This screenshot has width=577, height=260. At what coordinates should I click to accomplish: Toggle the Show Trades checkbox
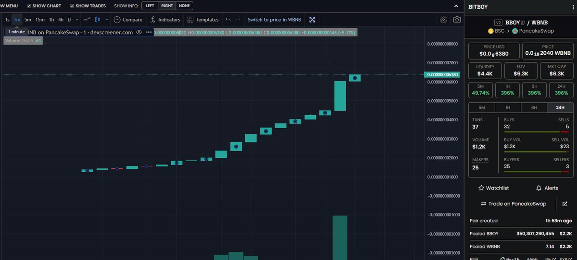[x=72, y=6]
